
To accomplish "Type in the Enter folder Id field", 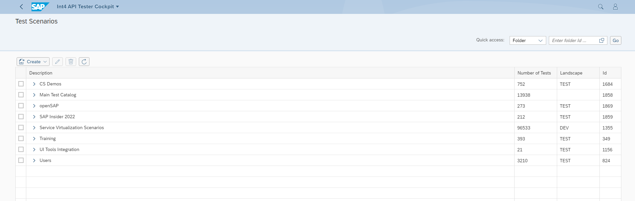I will (573, 40).
